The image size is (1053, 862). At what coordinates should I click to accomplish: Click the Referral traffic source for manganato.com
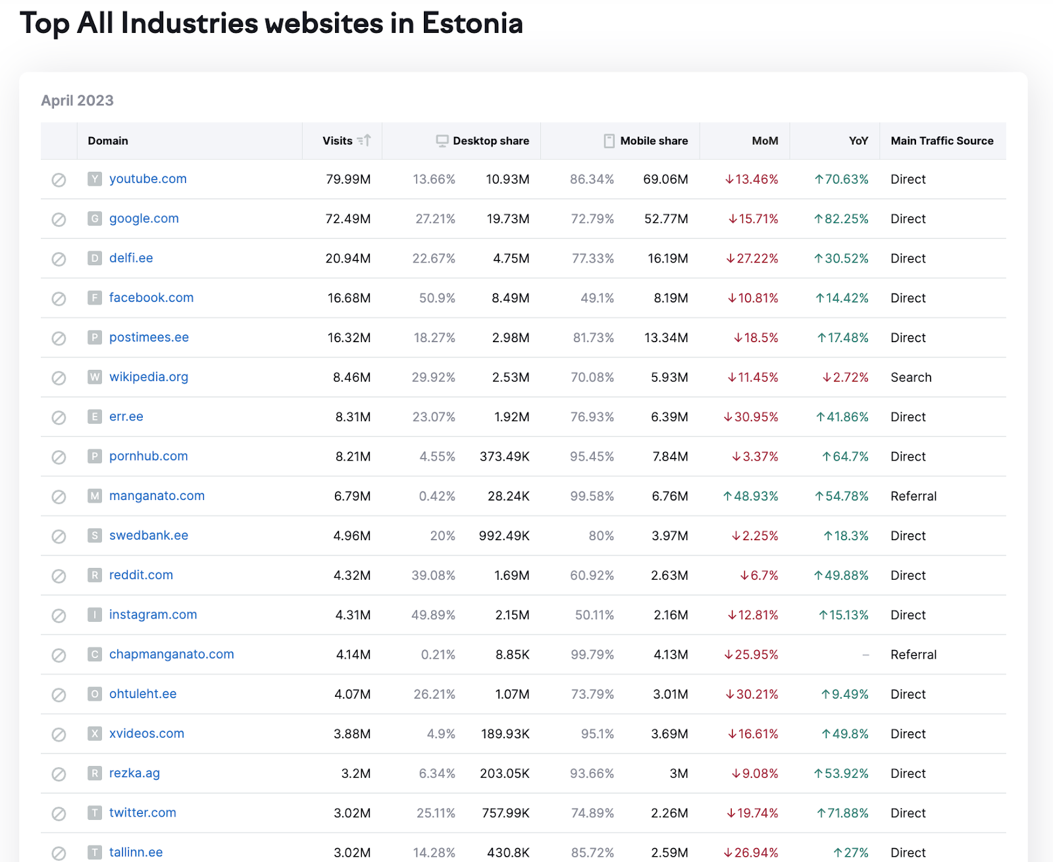[x=913, y=496]
